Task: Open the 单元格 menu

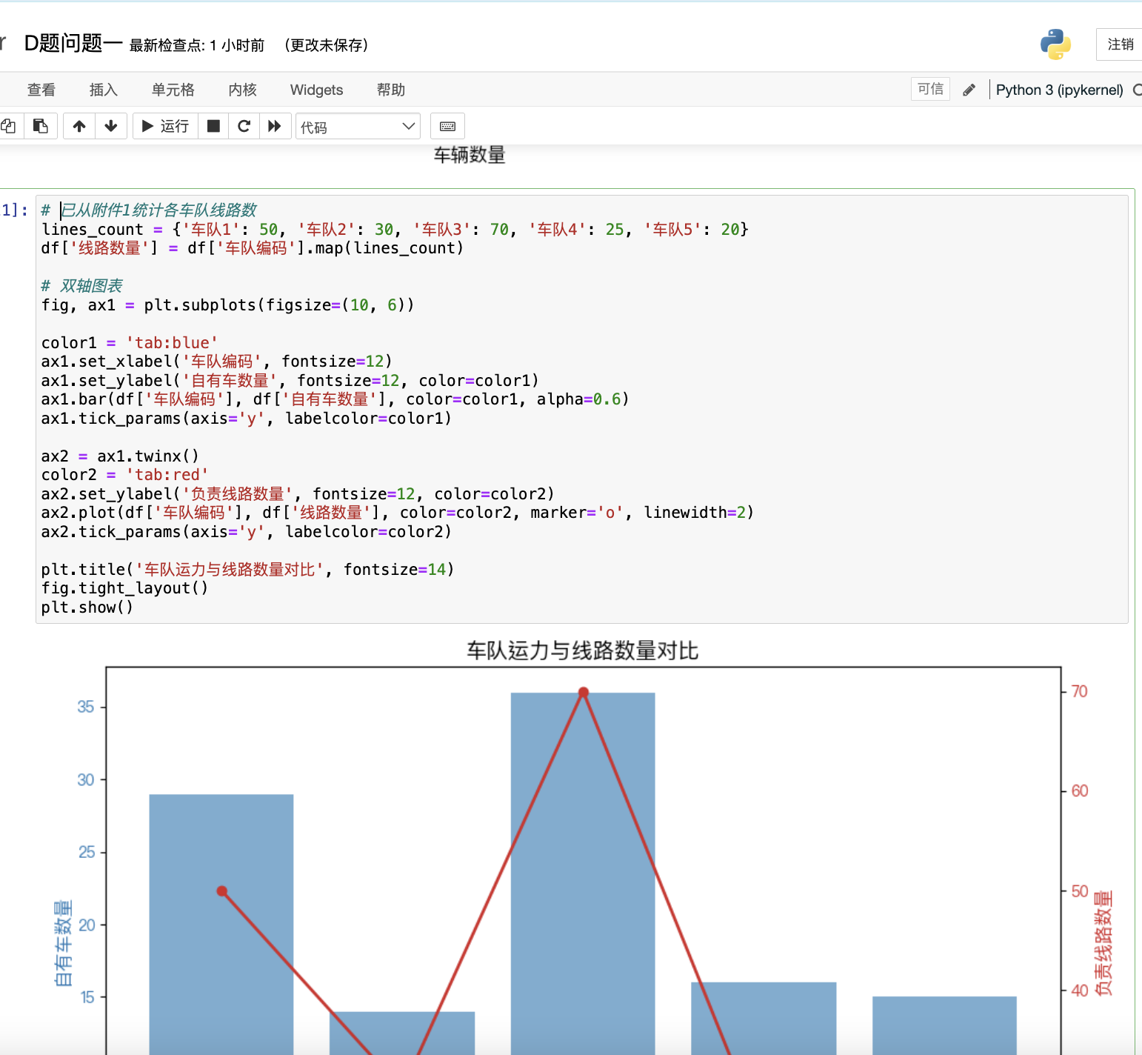Action: [x=173, y=90]
